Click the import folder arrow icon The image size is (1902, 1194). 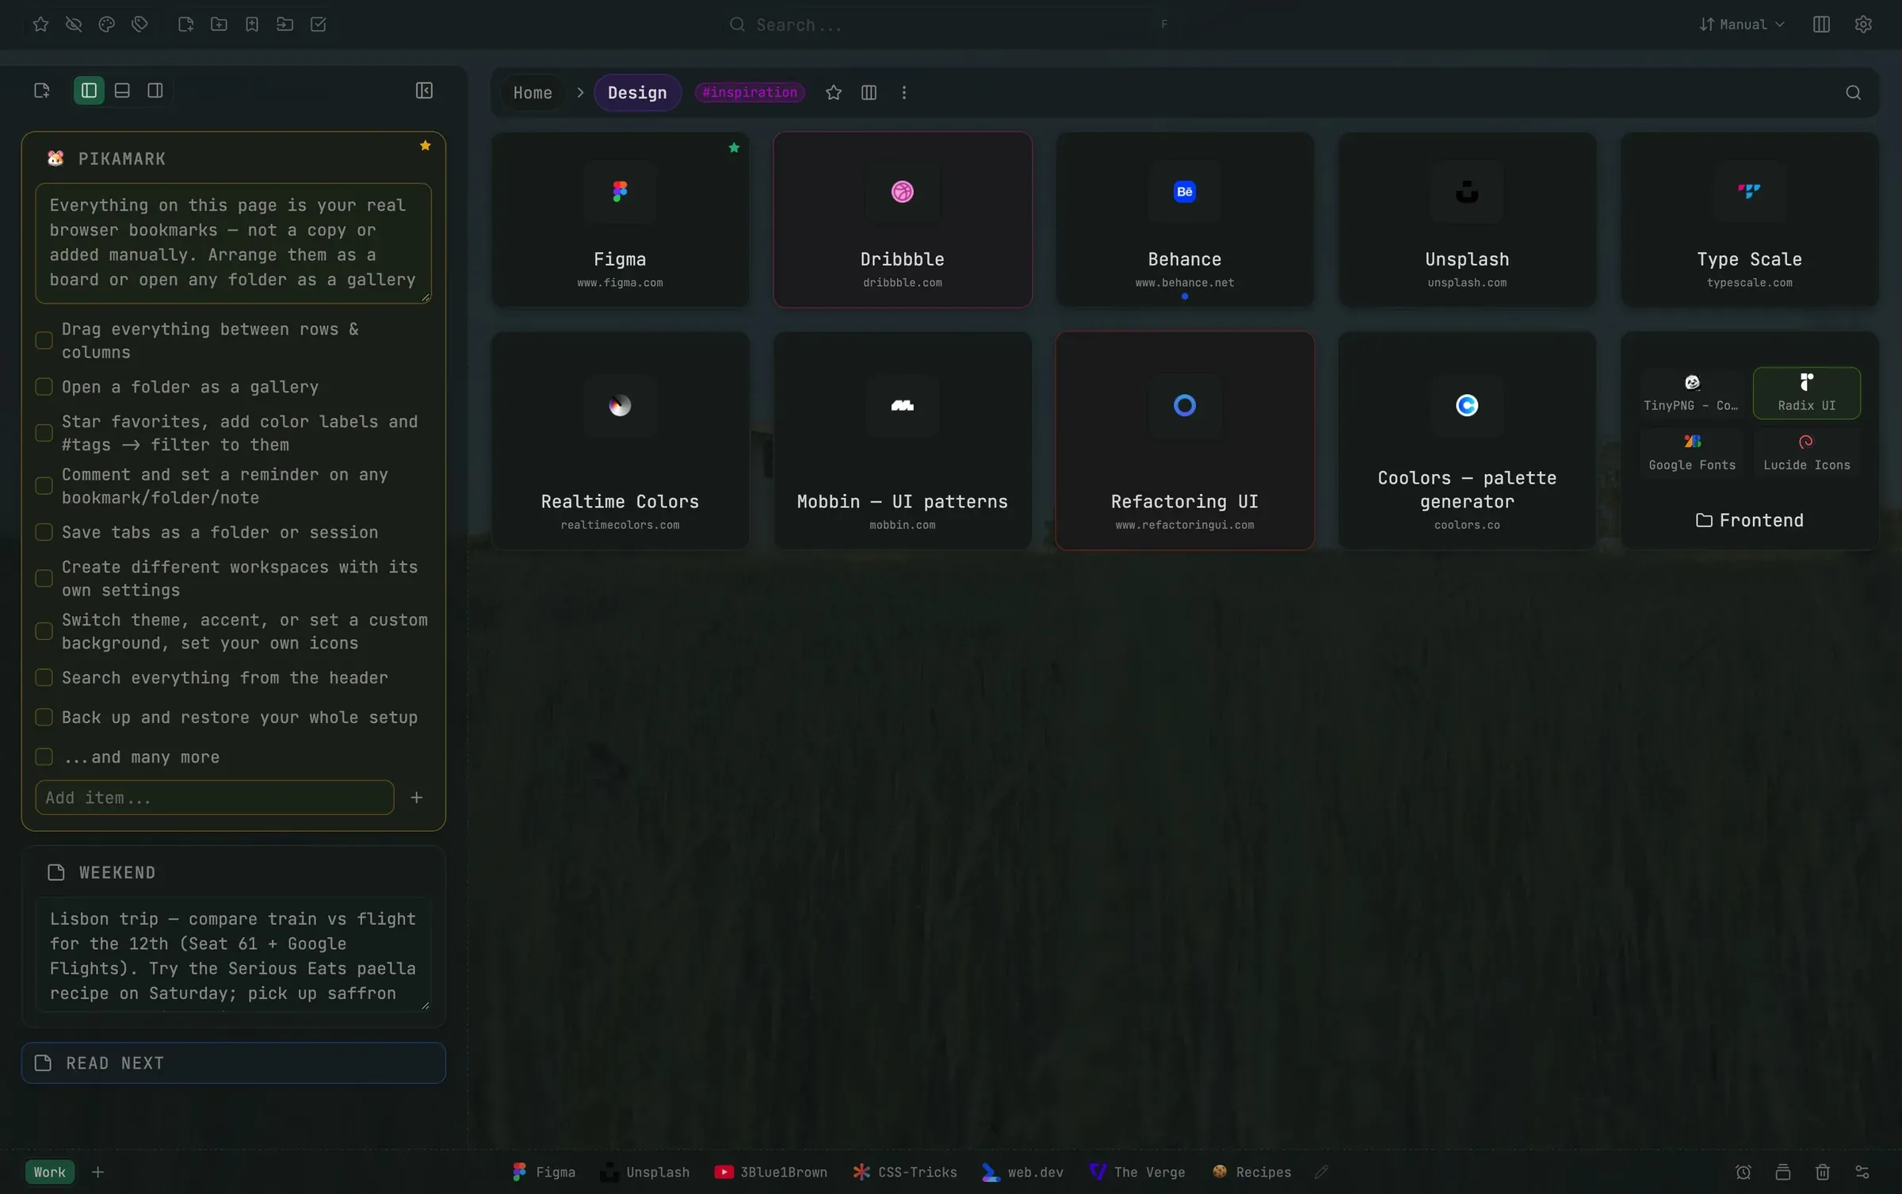click(285, 25)
